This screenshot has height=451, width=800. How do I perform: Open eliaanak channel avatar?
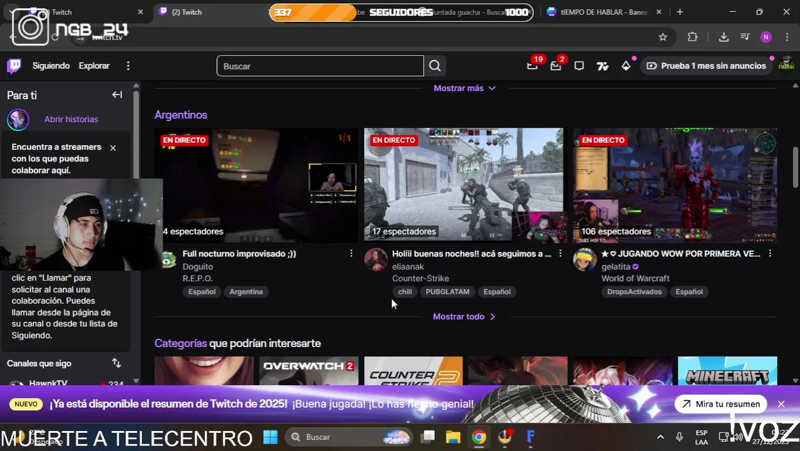(376, 259)
